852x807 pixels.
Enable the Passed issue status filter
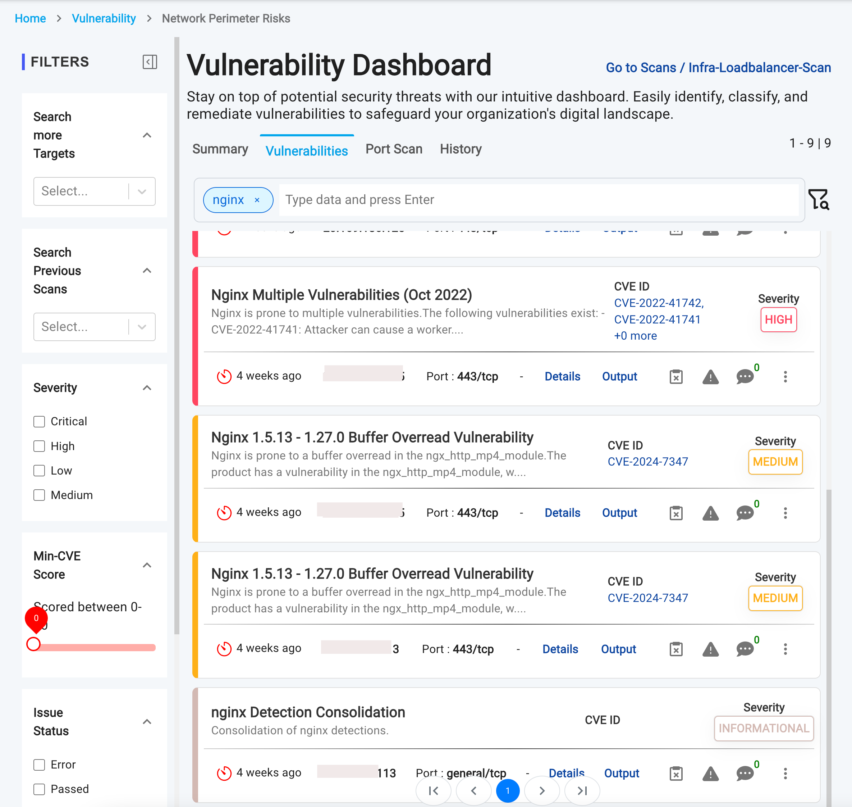39,789
